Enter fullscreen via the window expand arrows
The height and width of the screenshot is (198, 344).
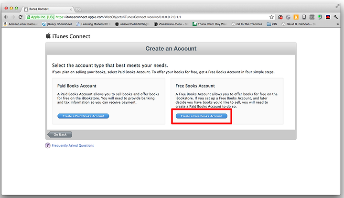pos(337,6)
